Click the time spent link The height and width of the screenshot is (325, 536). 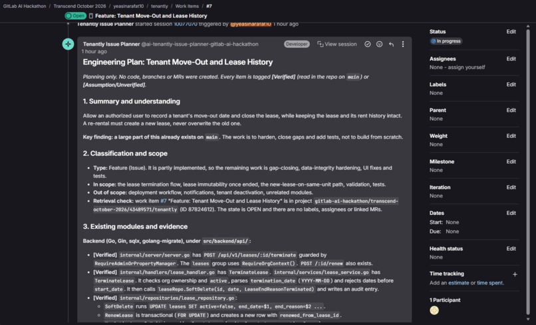click(489, 283)
